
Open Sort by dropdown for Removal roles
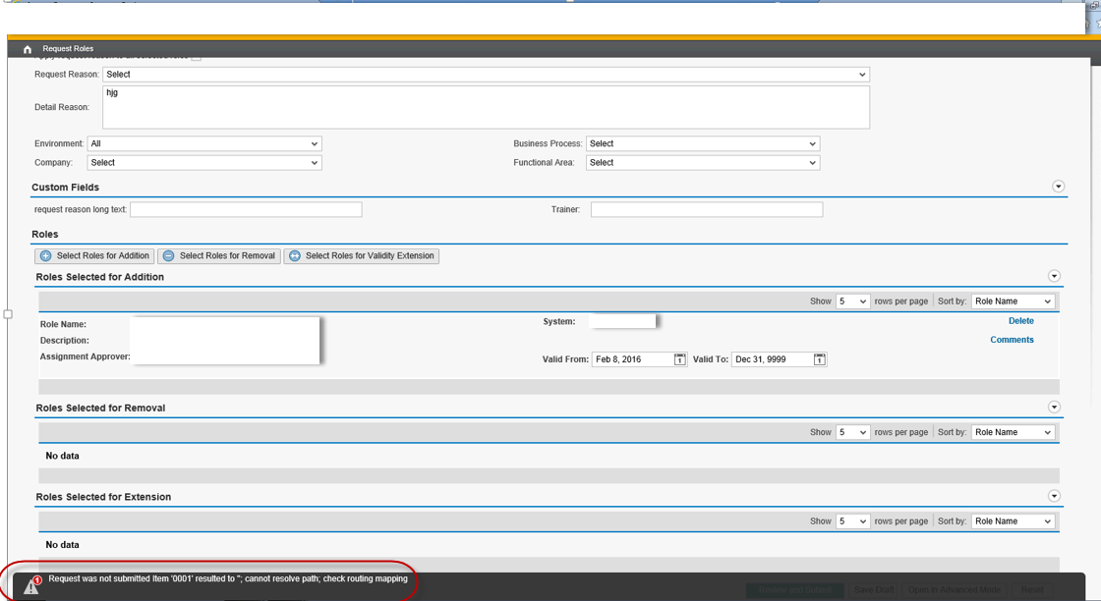1014,433
